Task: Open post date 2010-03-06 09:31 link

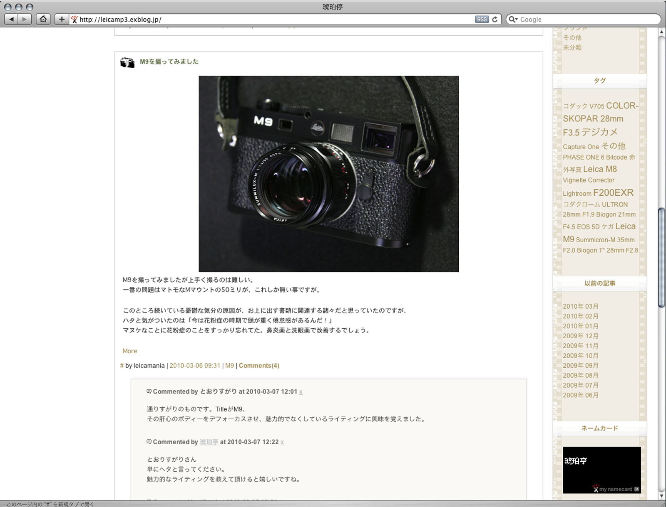Action: (195, 366)
